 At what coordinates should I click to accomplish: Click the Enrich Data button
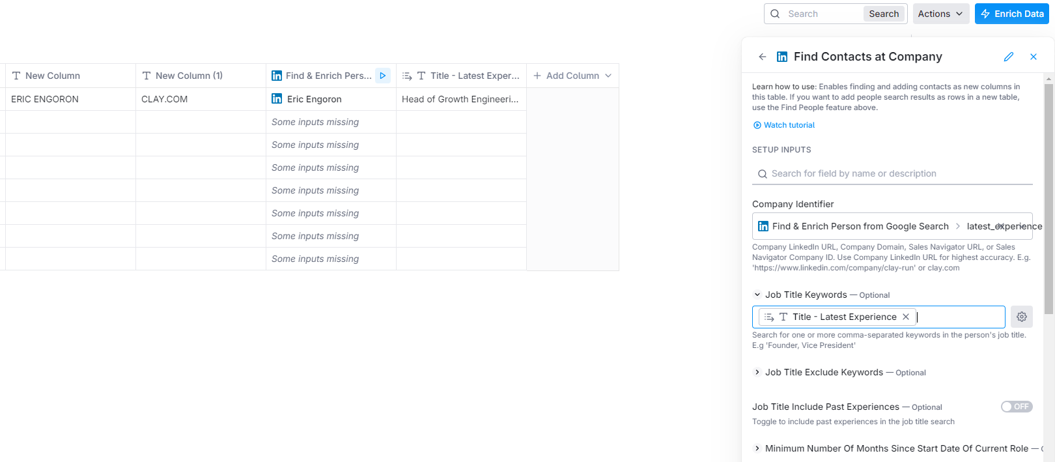[1012, 14]
